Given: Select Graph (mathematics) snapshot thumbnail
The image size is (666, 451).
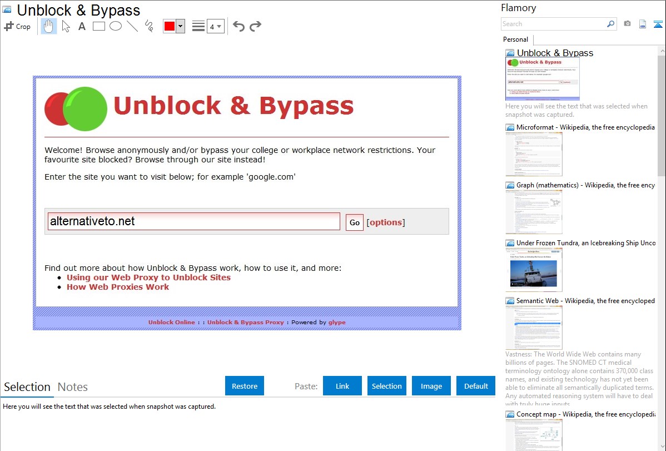Looking at the screenshot, I should point(534,212).
